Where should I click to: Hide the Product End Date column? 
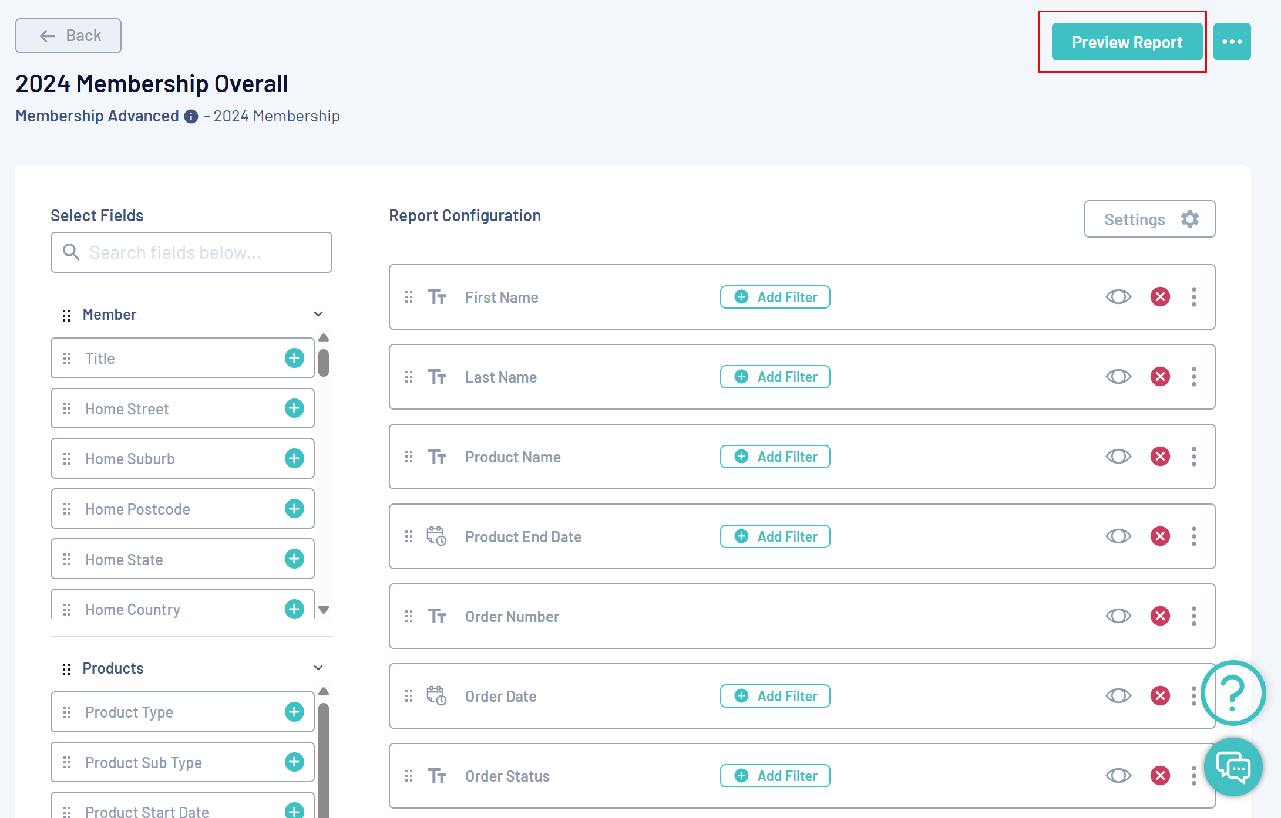click(1118, 536)
